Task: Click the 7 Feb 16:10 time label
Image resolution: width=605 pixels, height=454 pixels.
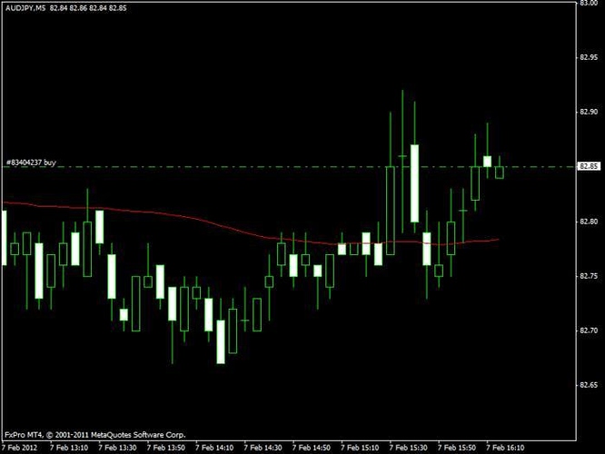Action: tap(505, 448)
